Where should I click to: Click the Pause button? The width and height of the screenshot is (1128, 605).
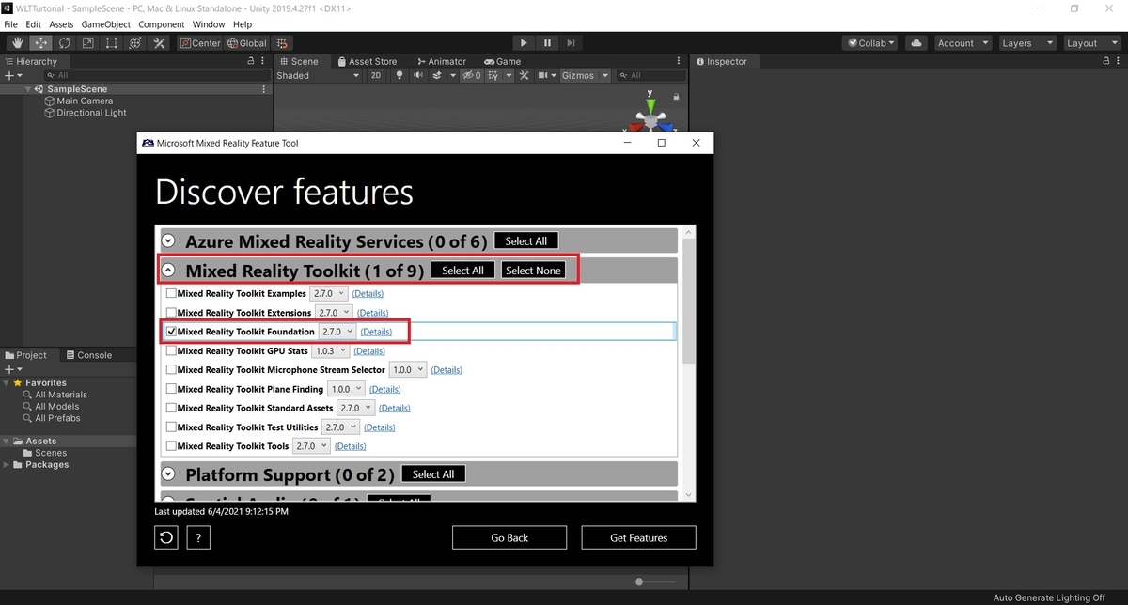[x=547, y=43]
